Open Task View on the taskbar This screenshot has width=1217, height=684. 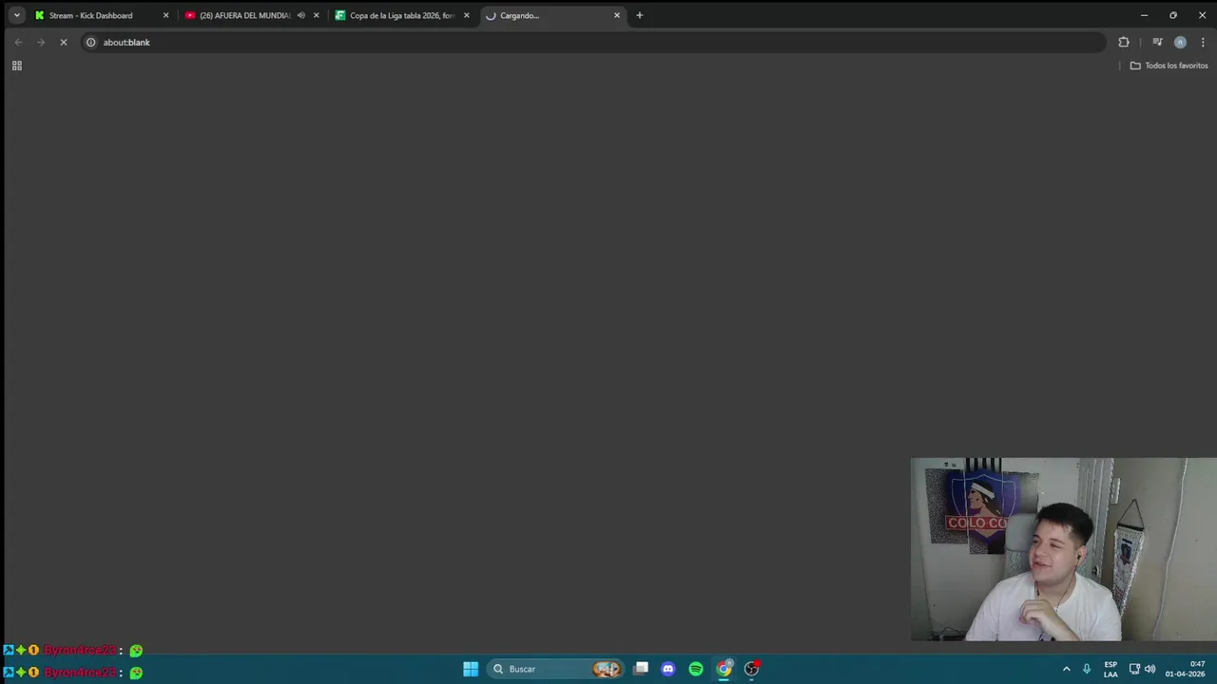point(642,669)
